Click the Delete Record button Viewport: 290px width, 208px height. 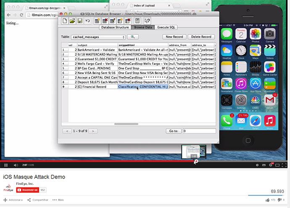coord(201,37)
